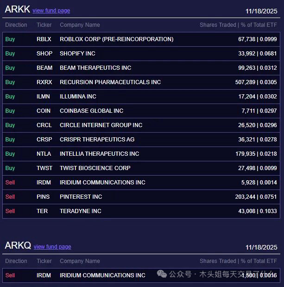Click Sell direction in ARKQ IRDM row
The width and height of the screenshot is (284, 287).
(x=10, y=275)
